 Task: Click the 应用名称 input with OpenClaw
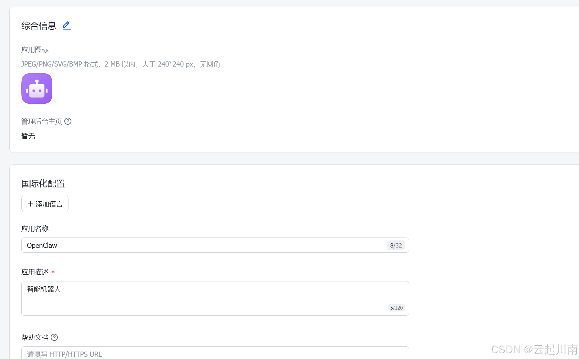coord(215,245)
